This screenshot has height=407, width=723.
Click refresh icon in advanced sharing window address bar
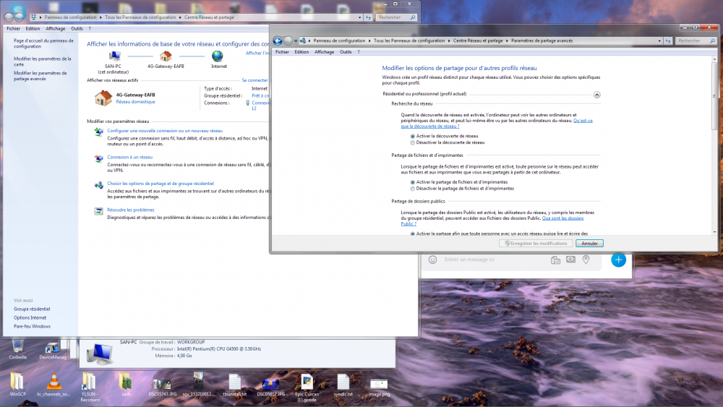[x=667, y=40]
